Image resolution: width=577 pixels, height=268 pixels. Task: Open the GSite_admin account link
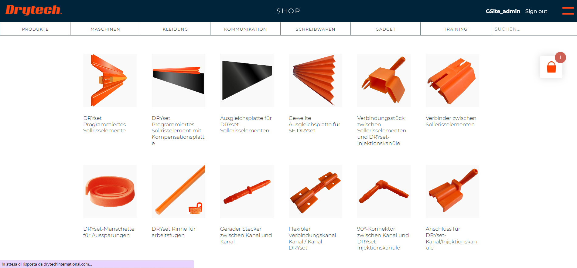point(503,11)
